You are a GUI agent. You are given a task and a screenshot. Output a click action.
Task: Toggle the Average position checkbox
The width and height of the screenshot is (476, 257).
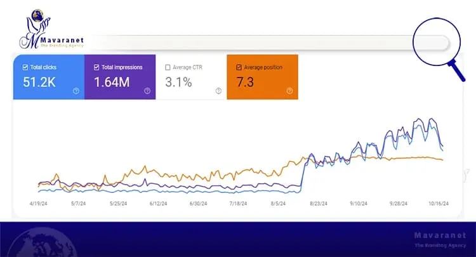pyautogui.click(x=239, y=67)
